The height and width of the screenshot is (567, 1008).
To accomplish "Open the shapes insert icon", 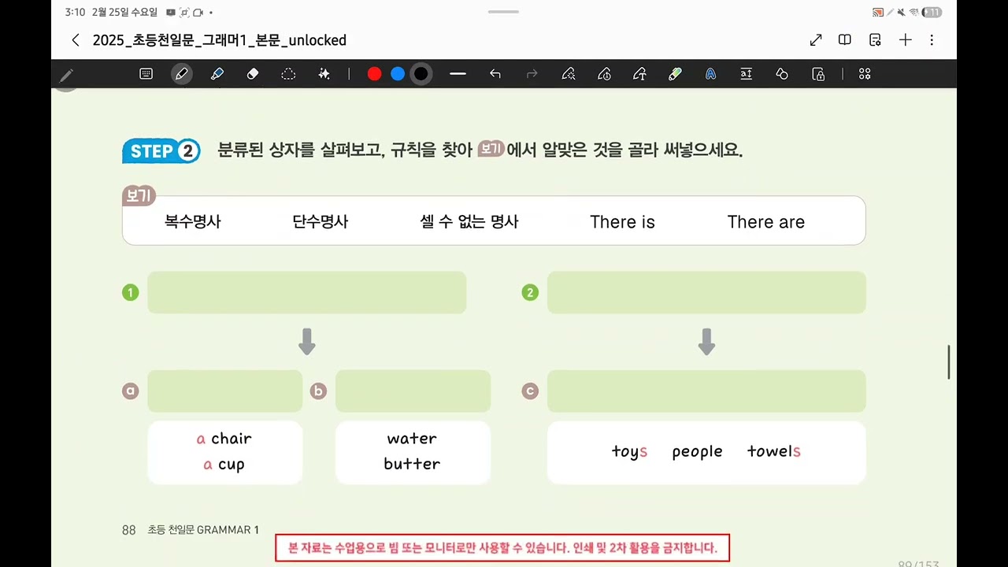I will click(782, 74).
